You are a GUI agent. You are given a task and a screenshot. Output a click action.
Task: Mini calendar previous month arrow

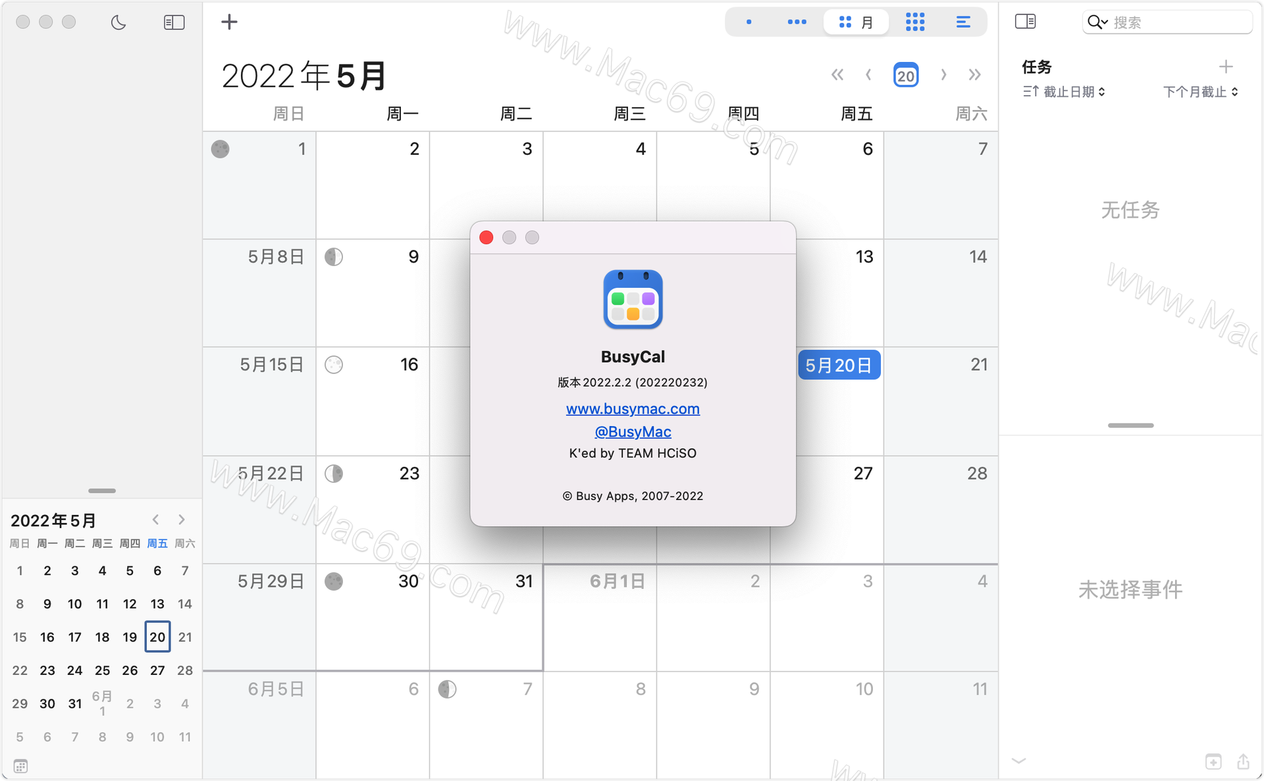[156, 520]
